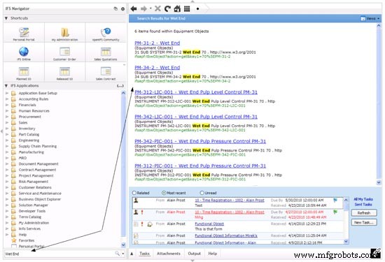The width and height of the screenshot is (385, 262).
Task: Open the search box dropdown arrow
Action: pos(123,254)
